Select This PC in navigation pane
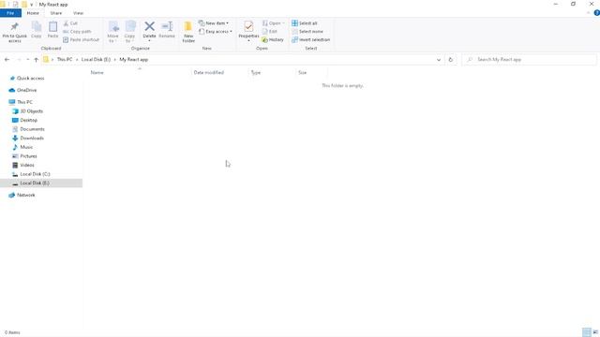 24,102
